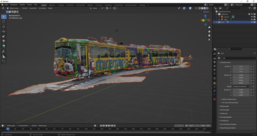
Task: Switch to the Sculpting workspace tab
Action: tap(61, 5)
